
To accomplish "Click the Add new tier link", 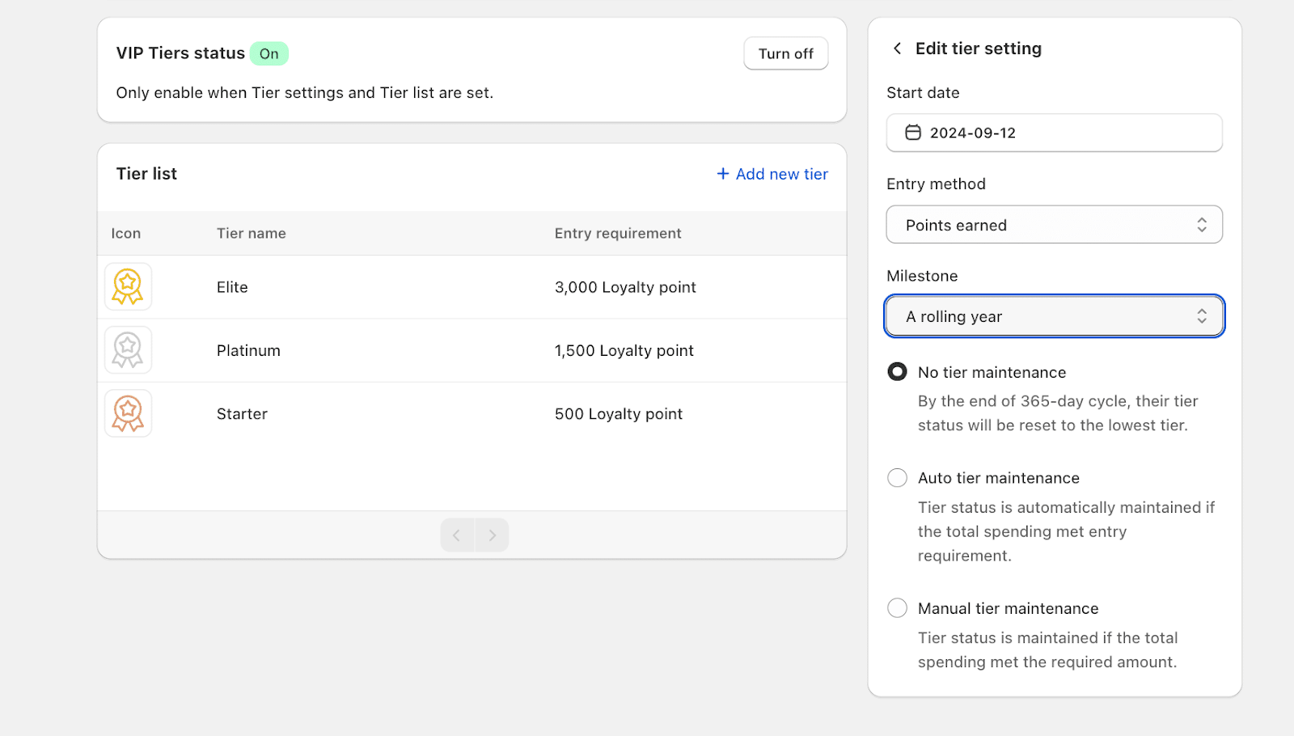I will coord(781,174).
